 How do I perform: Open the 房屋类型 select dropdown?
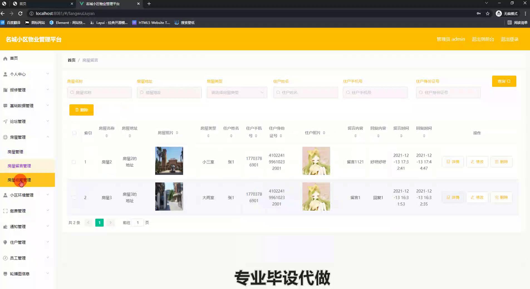237,93
